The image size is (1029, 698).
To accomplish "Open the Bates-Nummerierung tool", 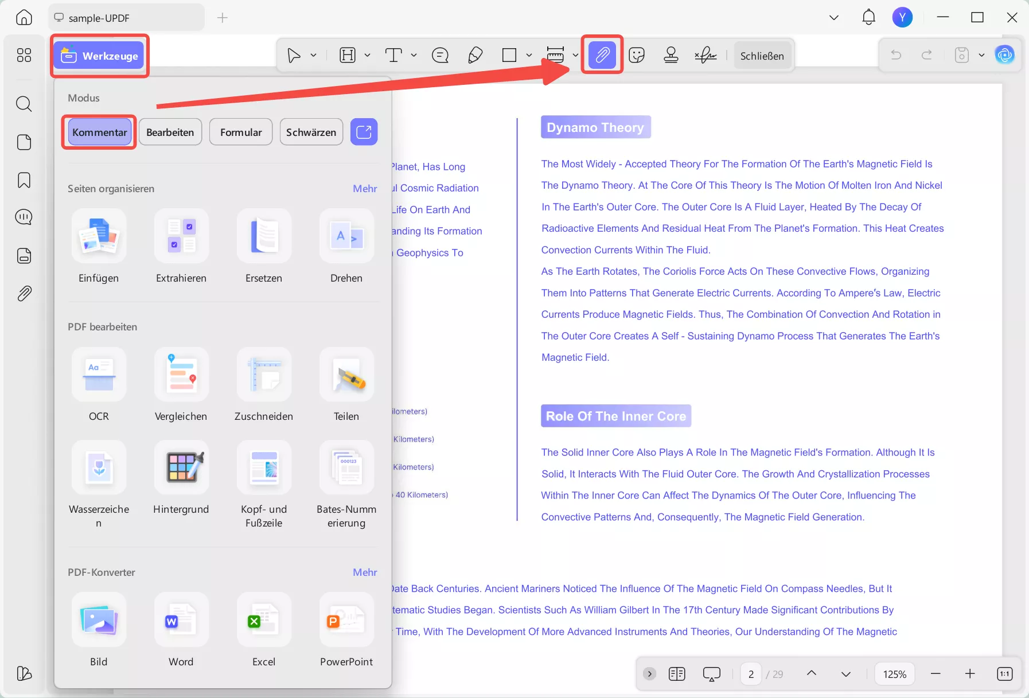I will tap(346, 485).
